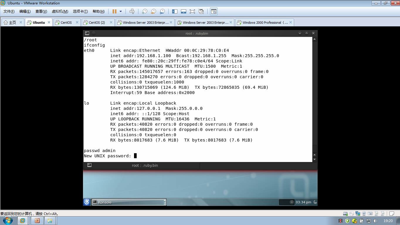Viewport: 400px width, 225px height.
Task: Close the CentOS tab
Action: [x=77, y=22]
